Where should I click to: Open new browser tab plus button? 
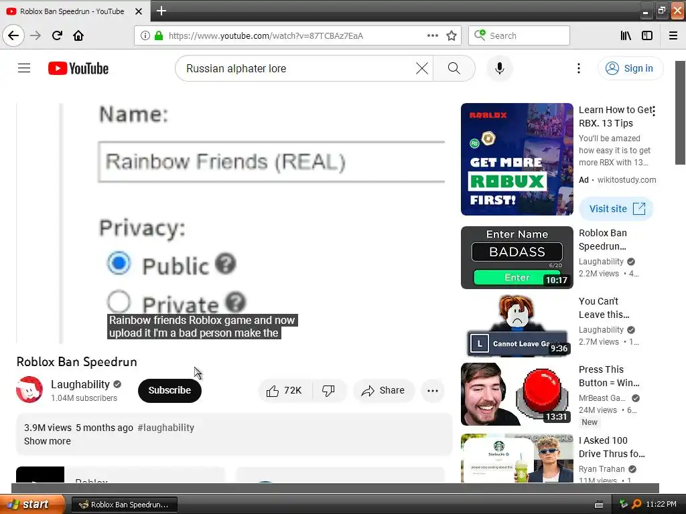tap(161, 11)
